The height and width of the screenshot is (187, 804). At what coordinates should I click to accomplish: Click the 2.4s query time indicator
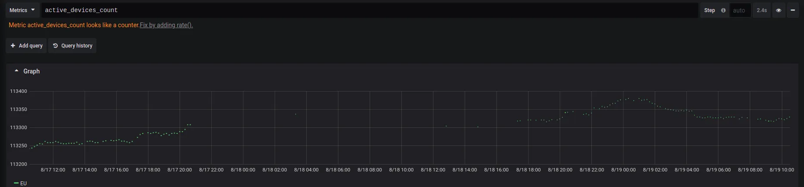coord(761,10)
